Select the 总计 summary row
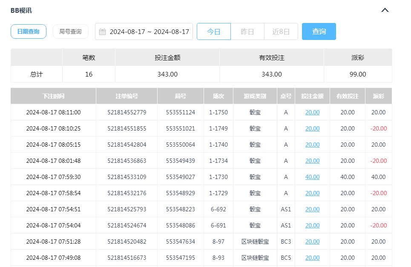Screen dimensions: 411x267 pos(36,74)
